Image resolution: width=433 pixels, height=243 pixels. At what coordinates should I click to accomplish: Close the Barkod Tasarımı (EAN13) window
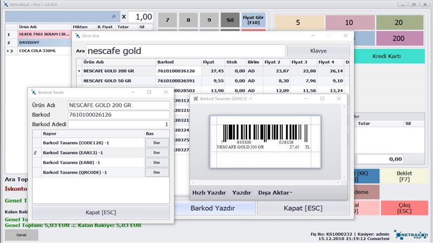point(339,99)
